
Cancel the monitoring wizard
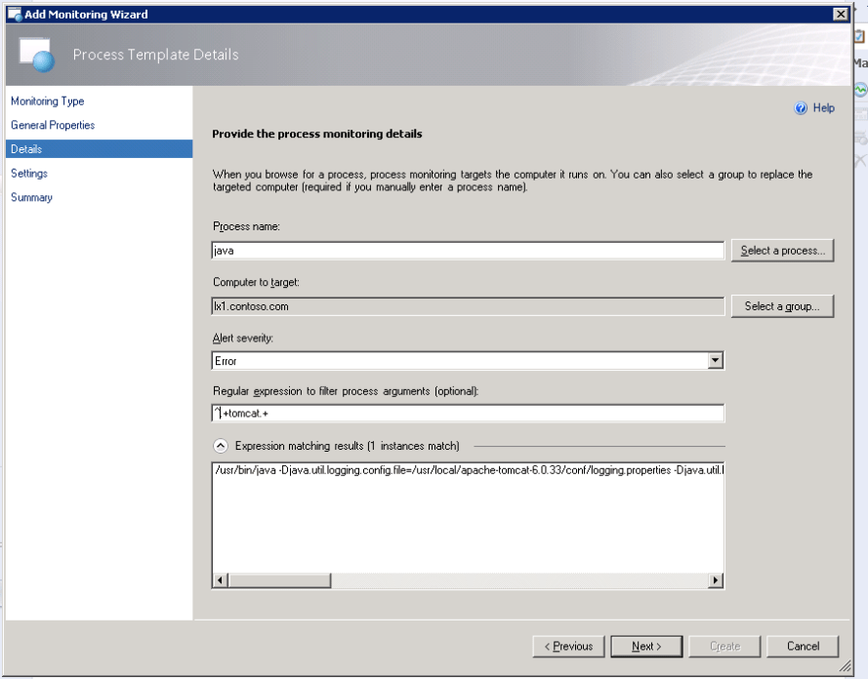(x=803, y=646)
